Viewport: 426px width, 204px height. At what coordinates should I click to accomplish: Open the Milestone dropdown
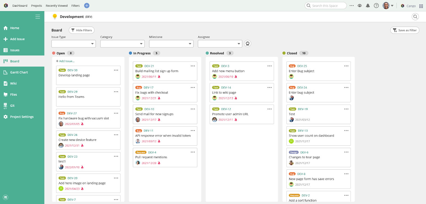171,44
